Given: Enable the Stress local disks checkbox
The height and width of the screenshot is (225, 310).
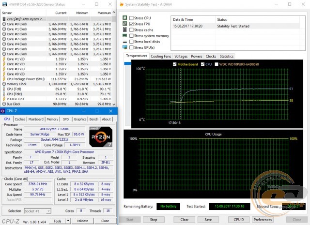Looking at the screenshot, I should point(131,42).
